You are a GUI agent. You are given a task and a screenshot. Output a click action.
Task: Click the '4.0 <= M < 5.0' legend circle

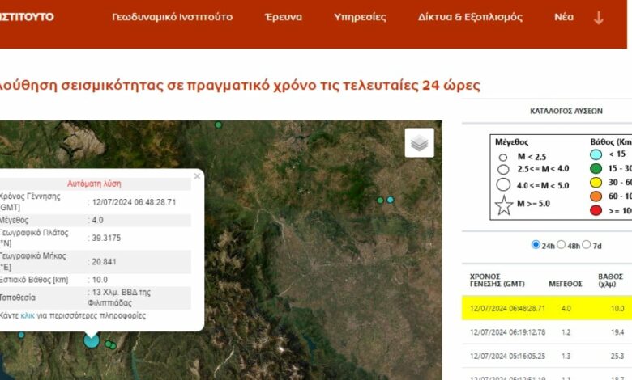tap(503, 184)
